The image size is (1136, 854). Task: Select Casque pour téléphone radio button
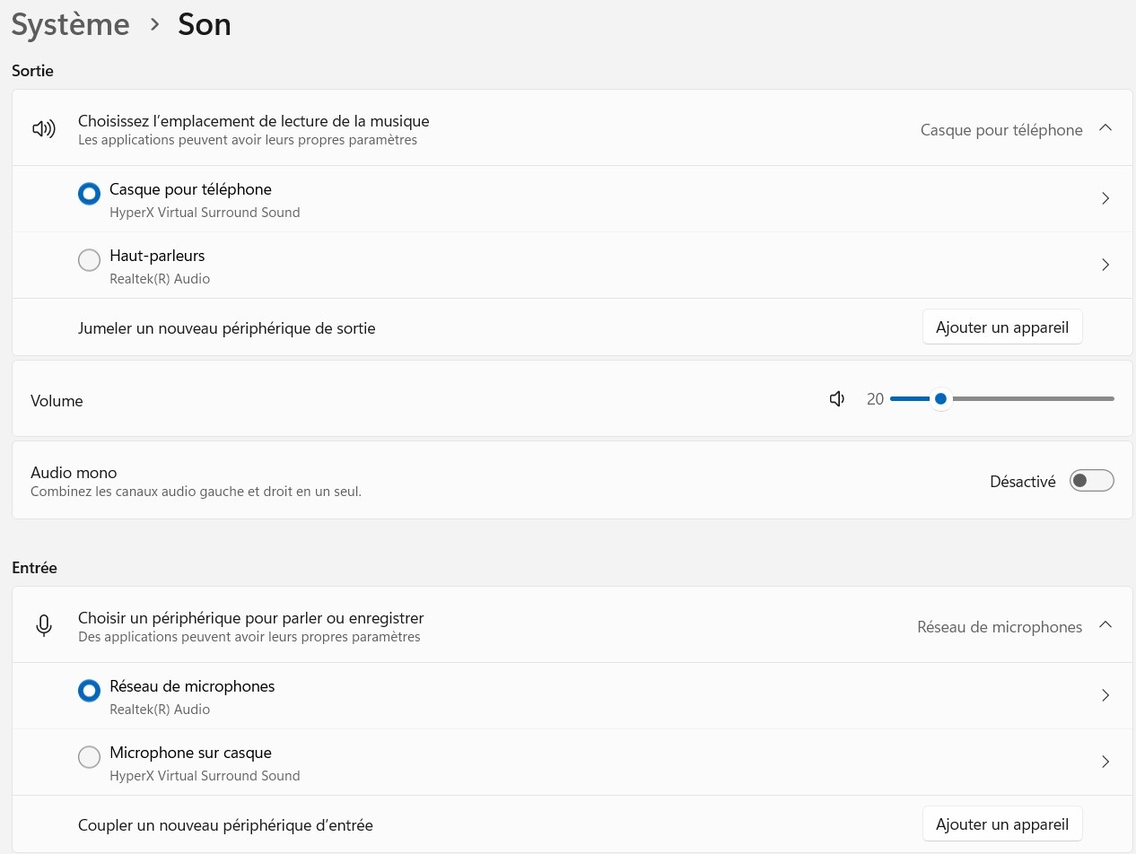click(89, 194)
